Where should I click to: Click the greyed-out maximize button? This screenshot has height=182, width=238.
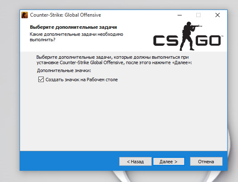[x=198, y=15]
